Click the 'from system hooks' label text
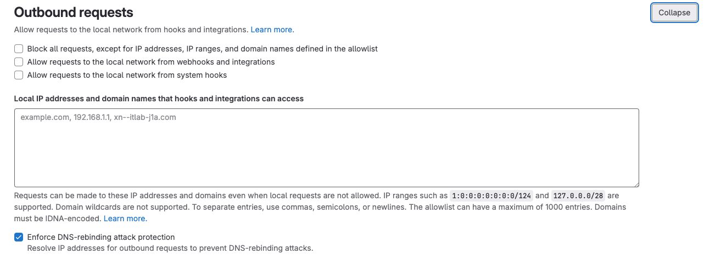The width and height of the screenshot is (710, 259). coord(127,75)
